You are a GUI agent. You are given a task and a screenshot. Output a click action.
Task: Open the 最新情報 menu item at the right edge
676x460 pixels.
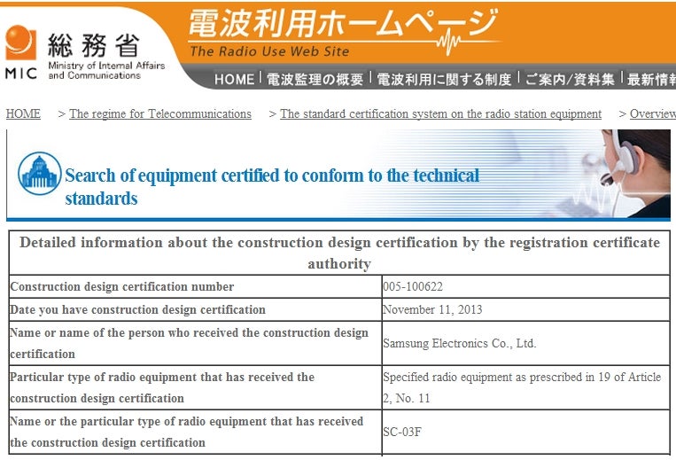[651, 79]
